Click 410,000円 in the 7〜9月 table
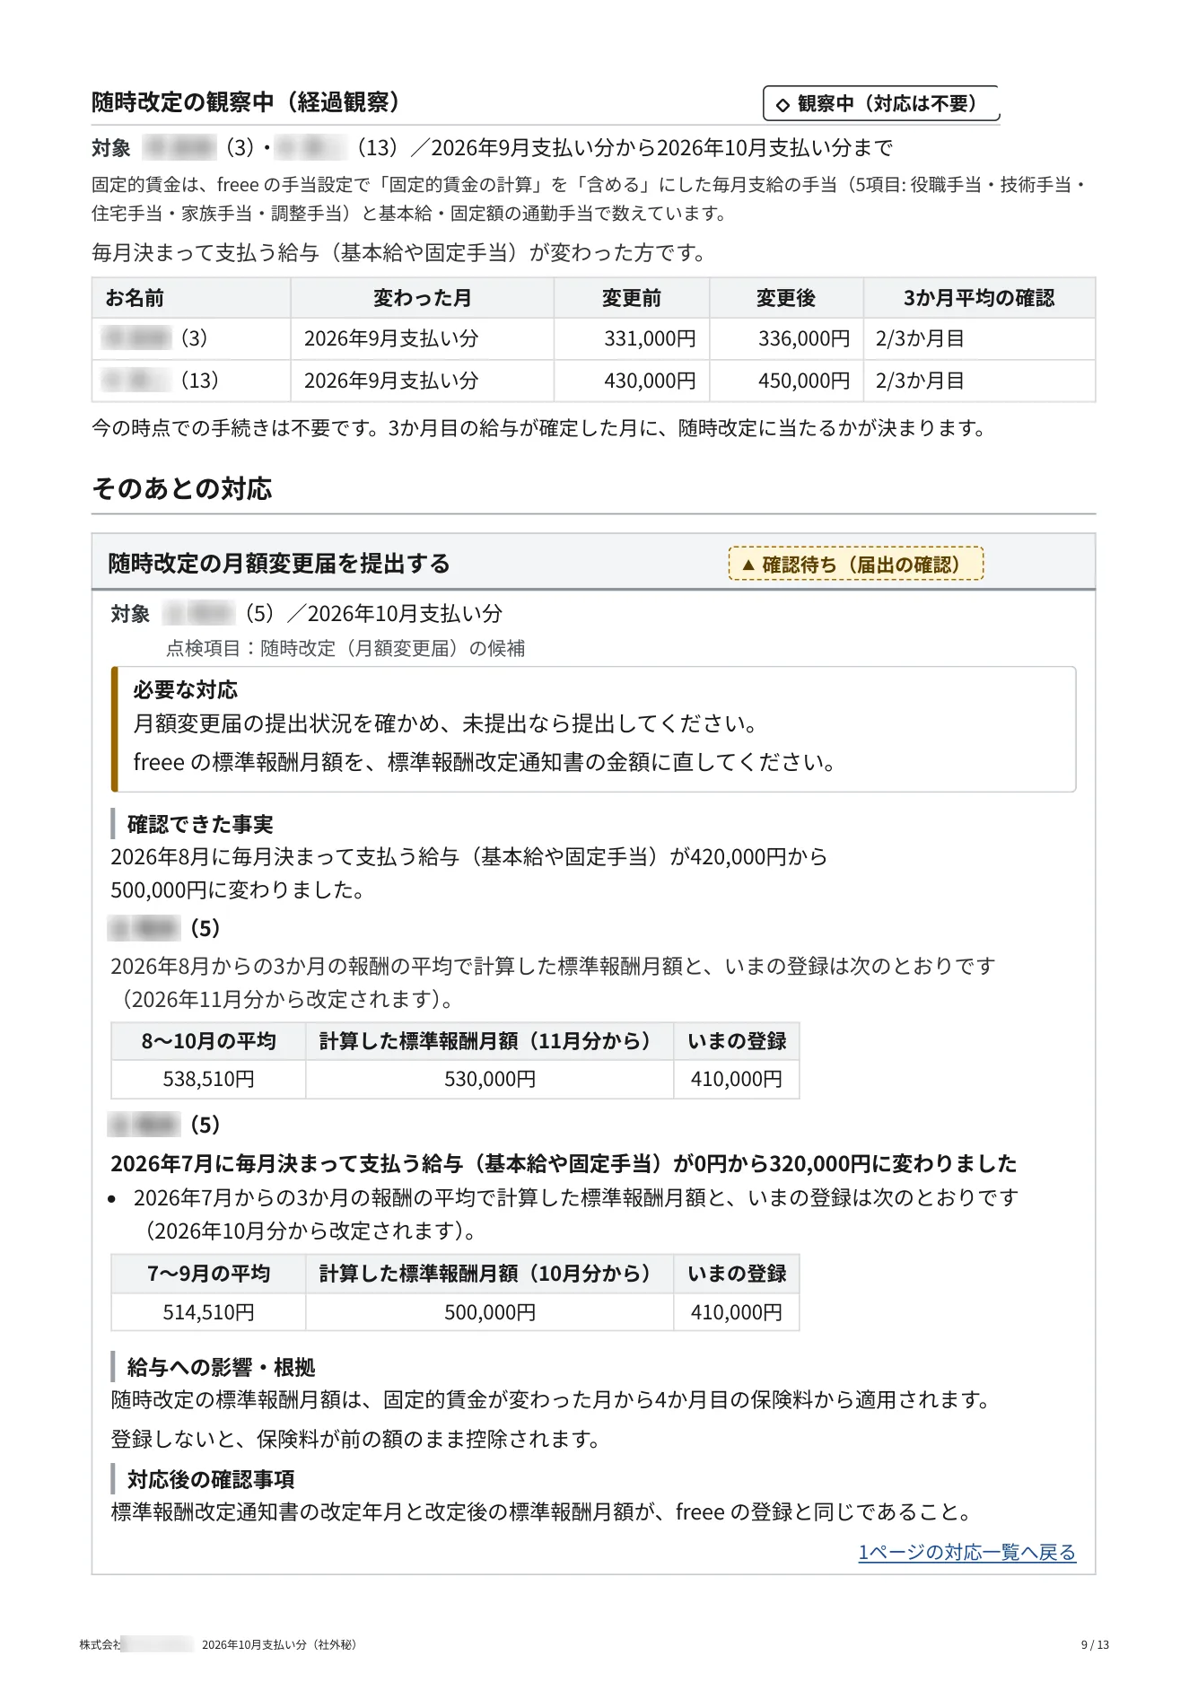Screen dimensions: 1189x1682 [x=737, y=1312]
